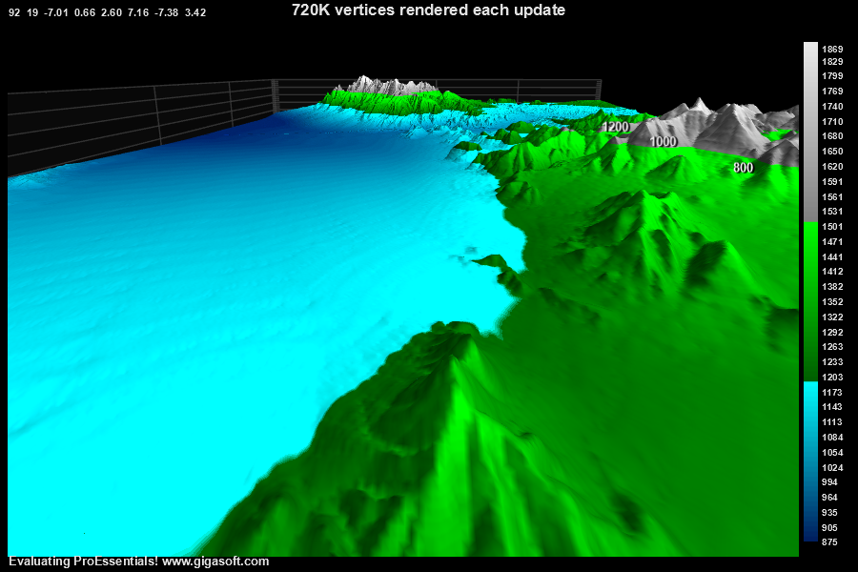Click the legend value 875
The image size is (858, 572).
pos(830,542)
